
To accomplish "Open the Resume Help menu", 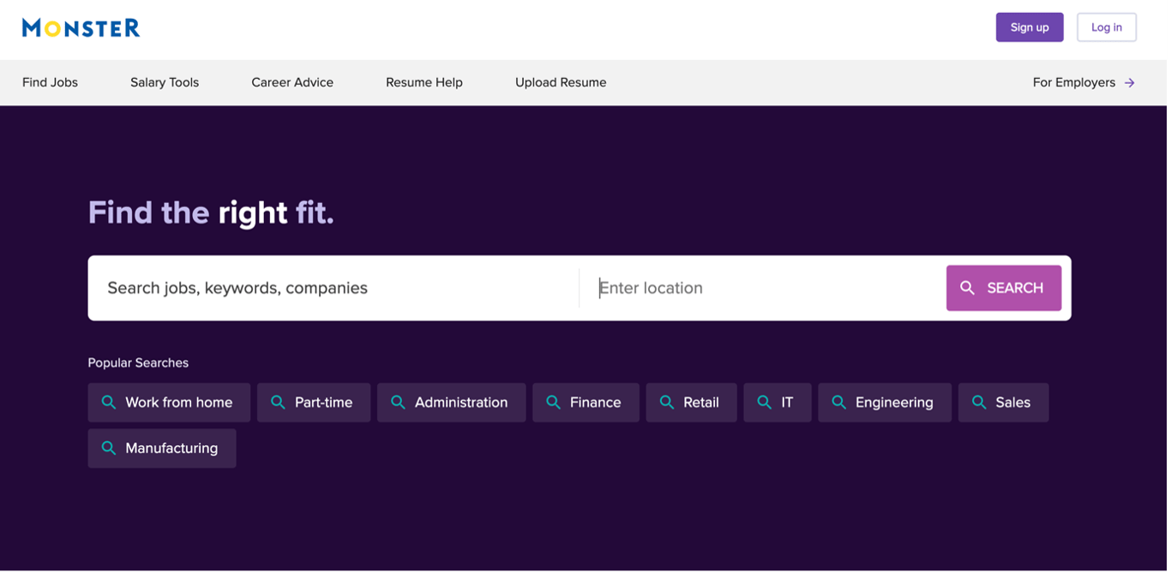I will (425, 83).
